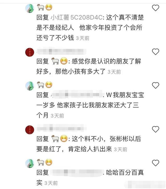This screenshot has width=166, height=189.
Task: Like the comment asking 那他小孩有多大了
Action: coord(156,52)
